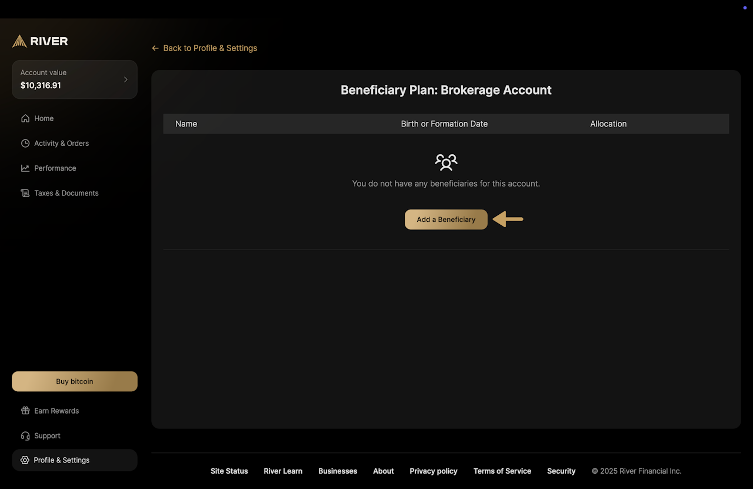753x489 pixels.
Task: Open the Privacy policy link
Action: pos(434,471)
